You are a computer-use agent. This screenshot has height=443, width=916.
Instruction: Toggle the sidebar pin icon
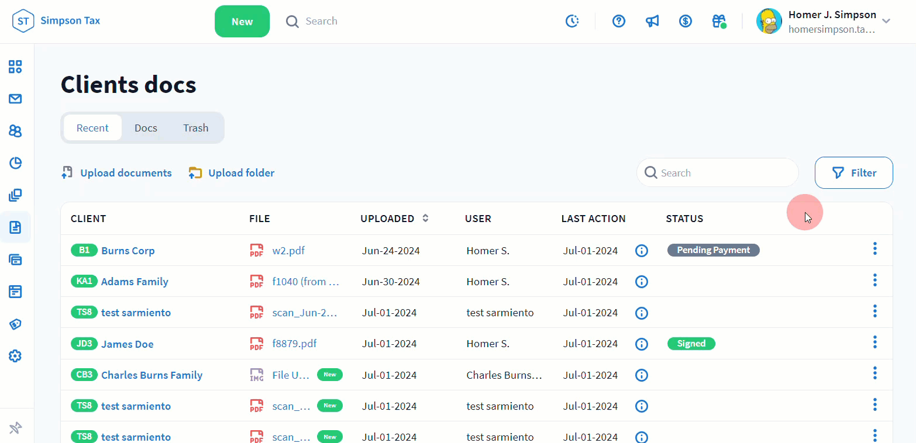click(15, 428)
